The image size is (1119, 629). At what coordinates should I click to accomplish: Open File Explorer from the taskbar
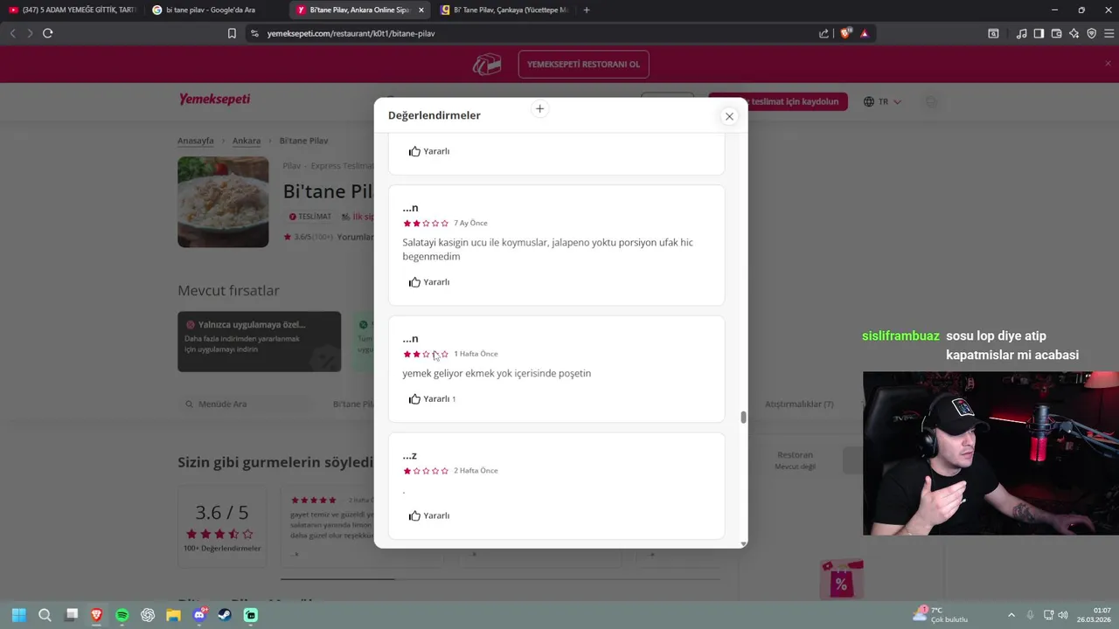(x=173, y=615)
